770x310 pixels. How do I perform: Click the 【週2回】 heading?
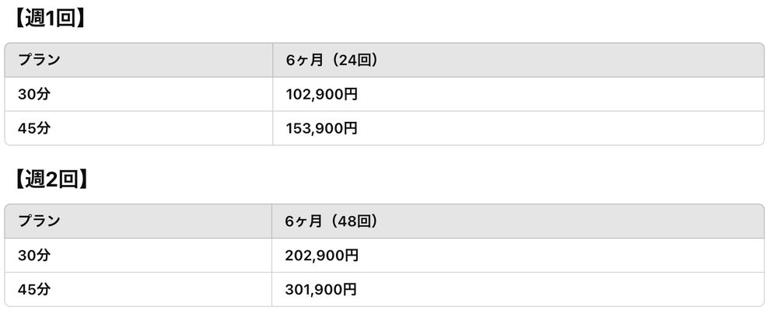tap(50, 180)
